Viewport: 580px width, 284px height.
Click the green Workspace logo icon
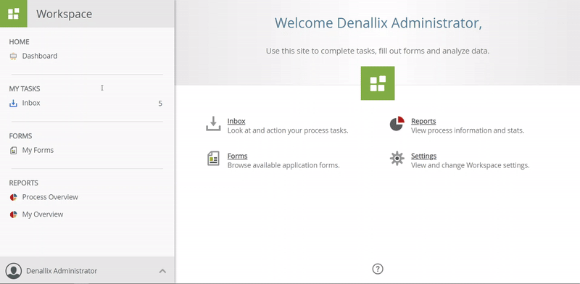pos(13,14)
